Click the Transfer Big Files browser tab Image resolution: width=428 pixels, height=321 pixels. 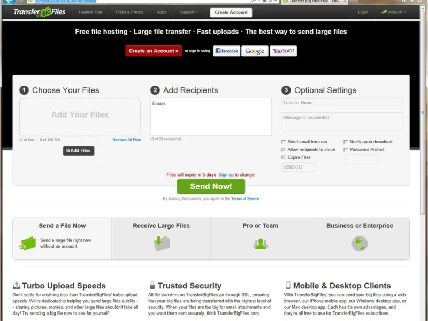click(315, 2)
